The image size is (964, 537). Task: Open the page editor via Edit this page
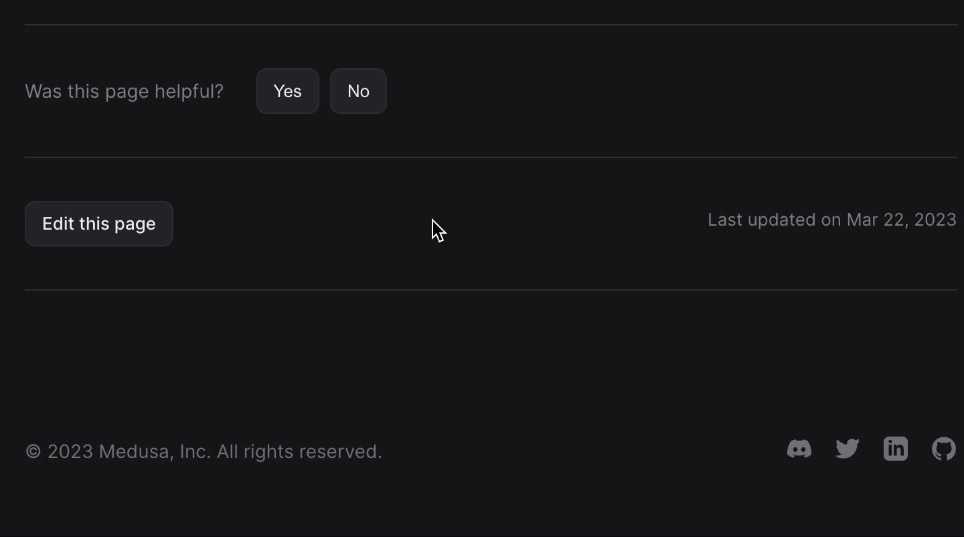click(98, 224)
